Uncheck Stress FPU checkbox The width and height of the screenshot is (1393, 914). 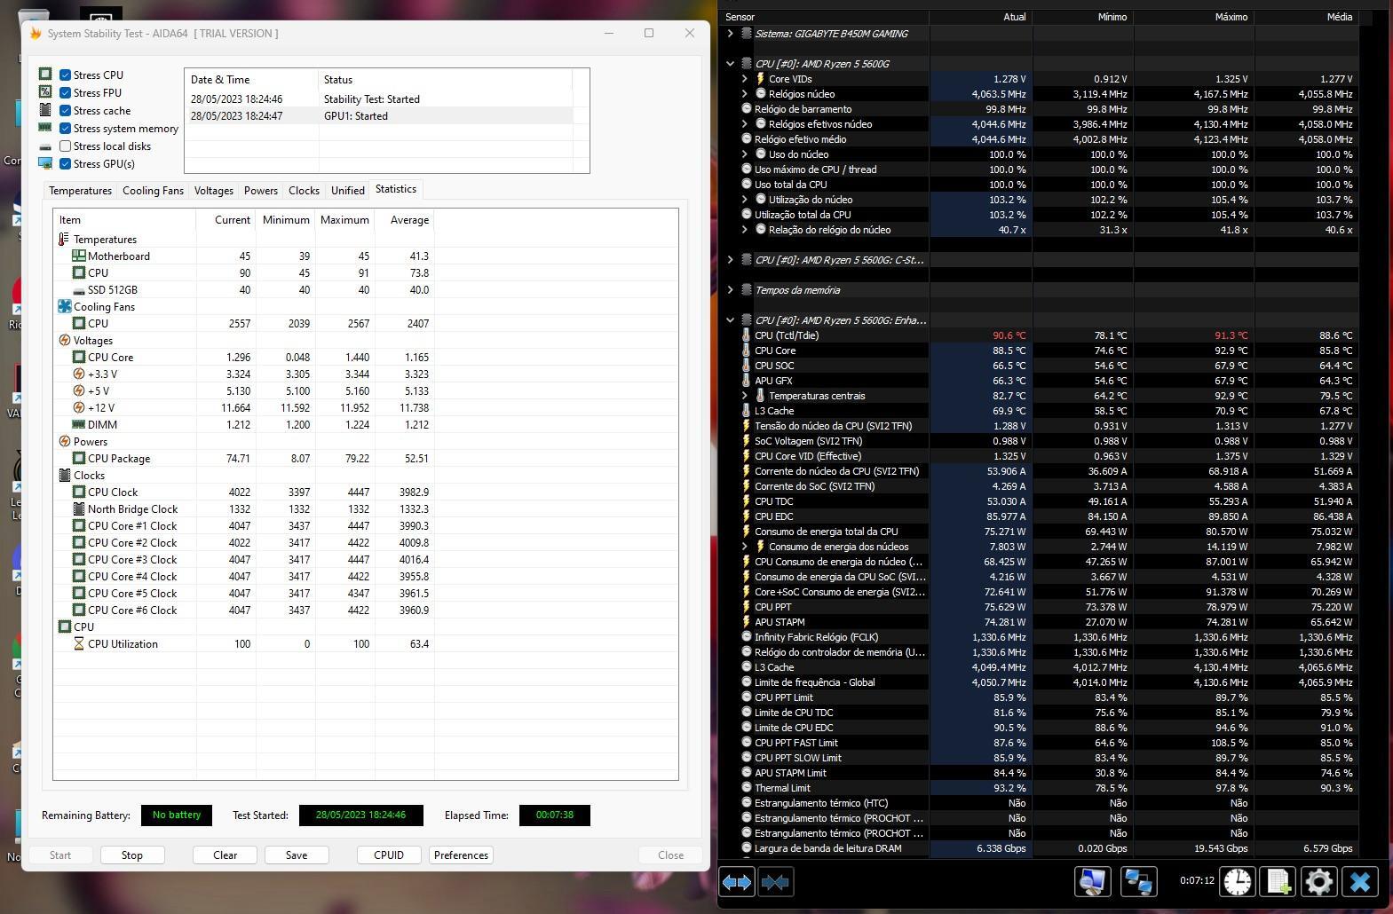[x=65, y=93]
